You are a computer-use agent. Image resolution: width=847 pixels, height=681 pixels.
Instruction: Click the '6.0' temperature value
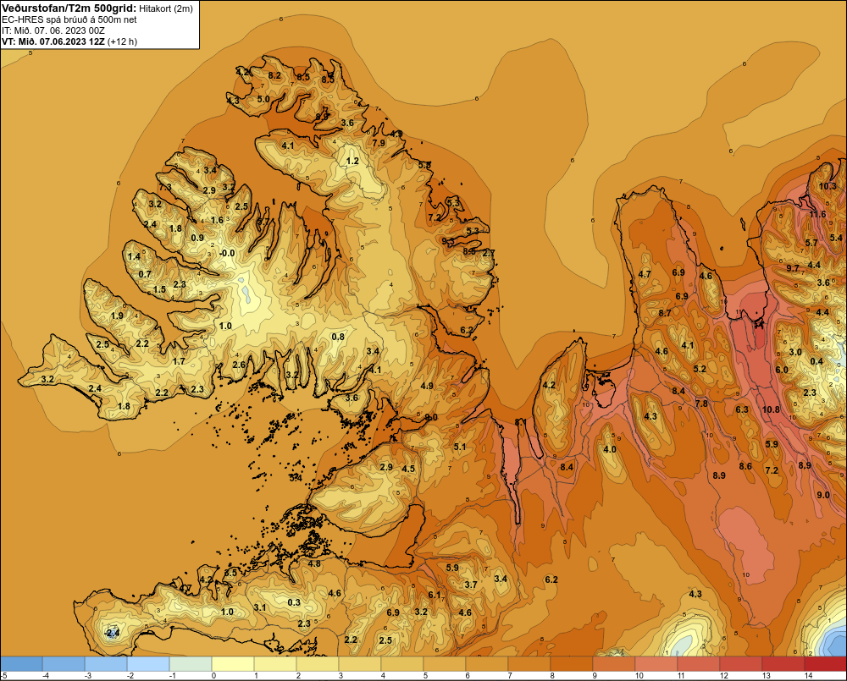point(782,370)
